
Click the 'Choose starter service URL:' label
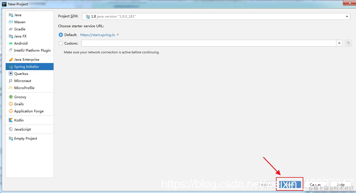(x=81, y=26)
